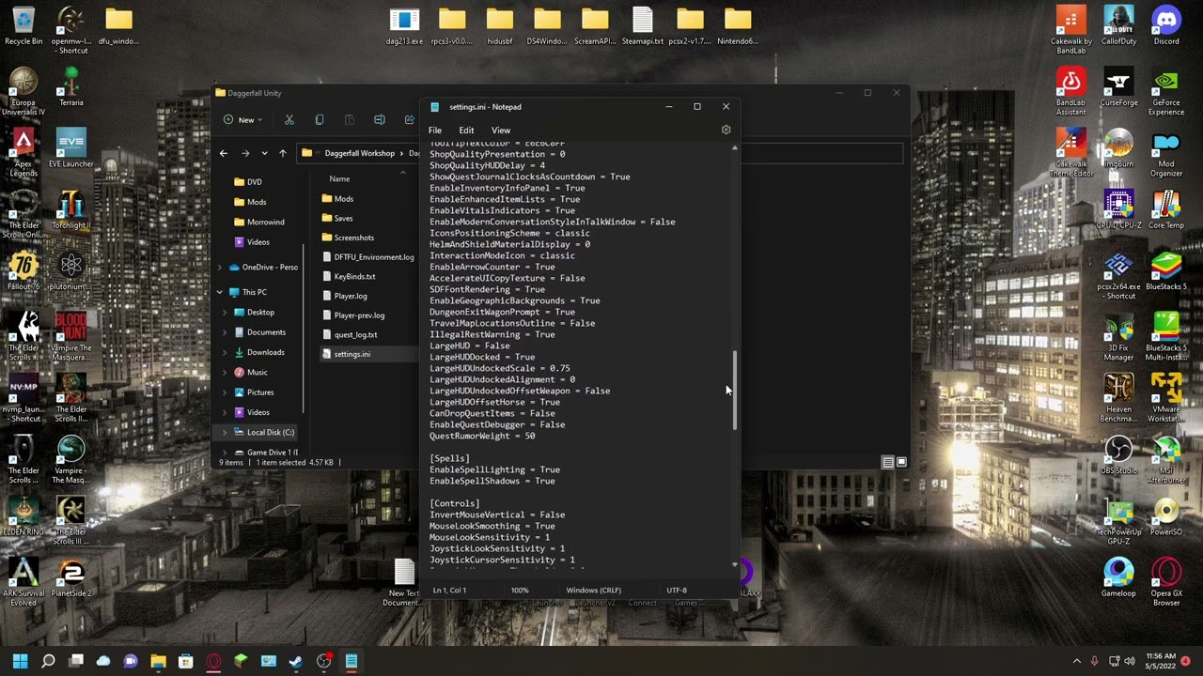1203x676 pixels.
Task: Click the Notepad vertical scrollbar thumb
Action: (x=735, y=390)
